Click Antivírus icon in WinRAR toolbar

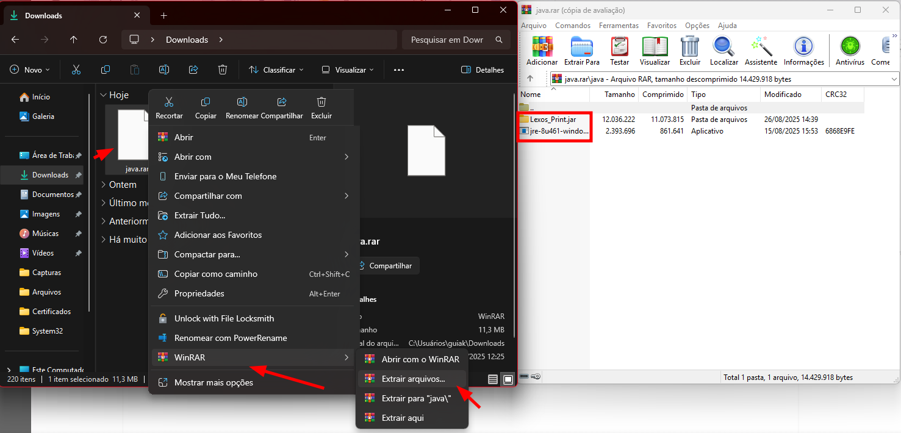850,51
